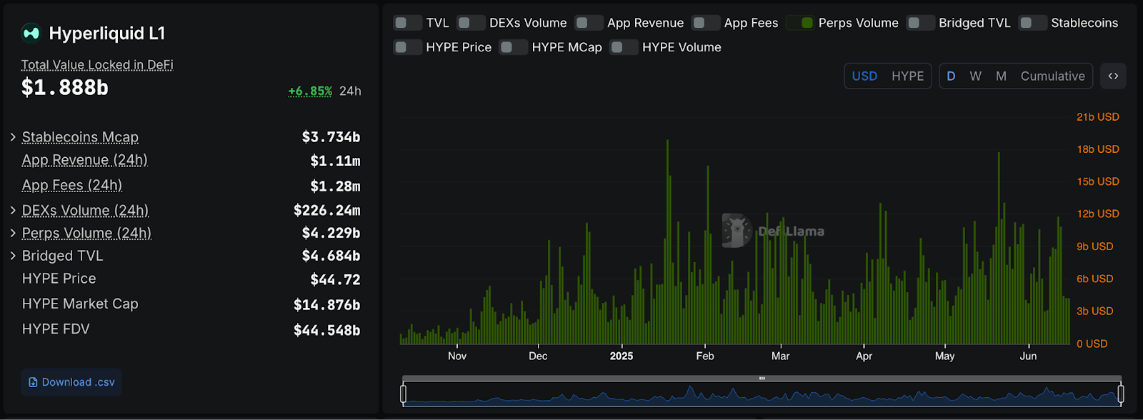Click the Jun x-axis label
Viewport: 1143px width, 420px height.
coord(1028,356)
